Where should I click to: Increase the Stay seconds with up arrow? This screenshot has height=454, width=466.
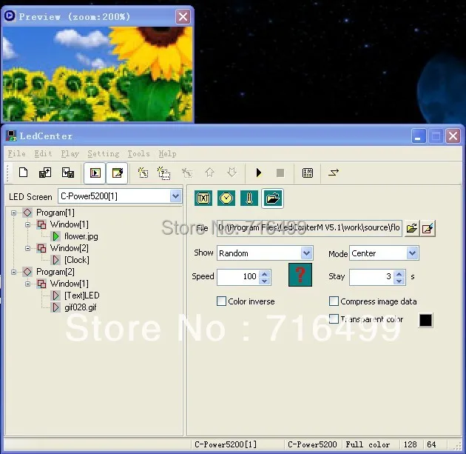(x=399, y=273)
